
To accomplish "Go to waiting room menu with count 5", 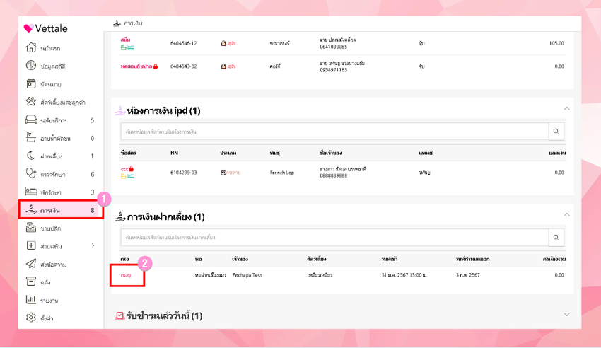I will point(61,120).
